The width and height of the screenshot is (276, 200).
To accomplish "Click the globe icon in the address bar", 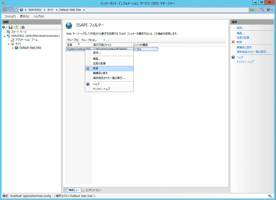I will point(22,10).
